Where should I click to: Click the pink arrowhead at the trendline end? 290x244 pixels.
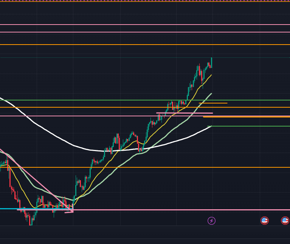[x=71, y=210]
